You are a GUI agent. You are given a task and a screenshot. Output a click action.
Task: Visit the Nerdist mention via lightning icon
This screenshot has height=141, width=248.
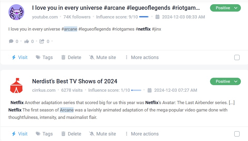point(14,134)
